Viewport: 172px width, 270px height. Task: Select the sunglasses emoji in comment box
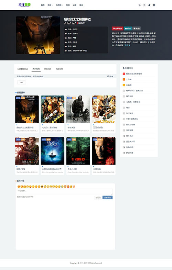(x=42, y=187)
